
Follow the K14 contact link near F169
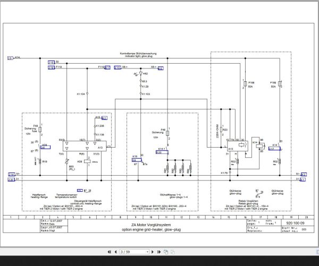(274, 149)
